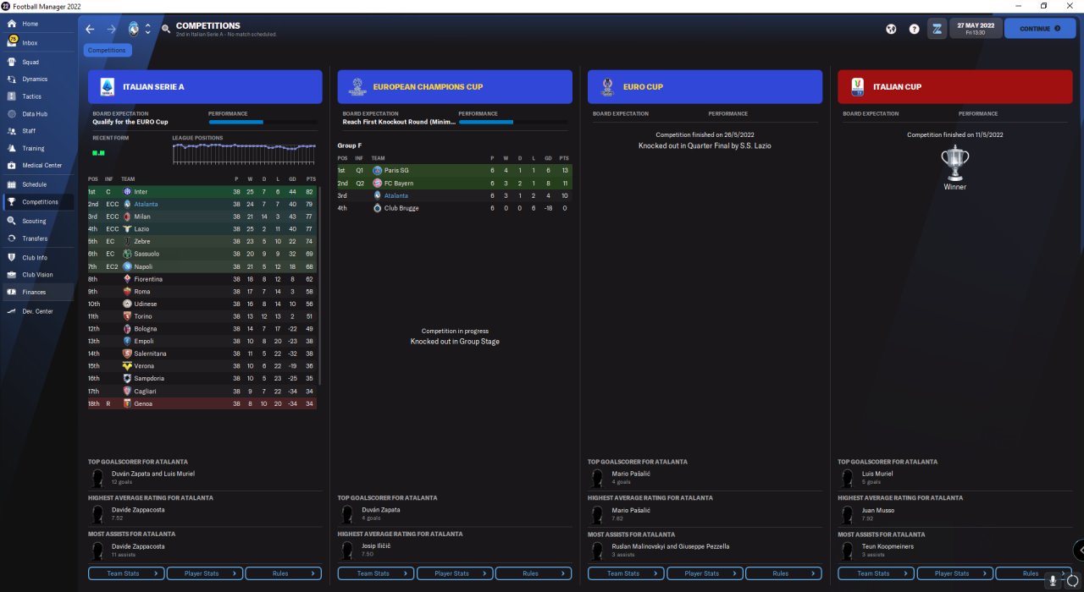This screenshot has height=592, width=1084.
Task: Expand the side panel arrow tab
Action: (1079, 550)
